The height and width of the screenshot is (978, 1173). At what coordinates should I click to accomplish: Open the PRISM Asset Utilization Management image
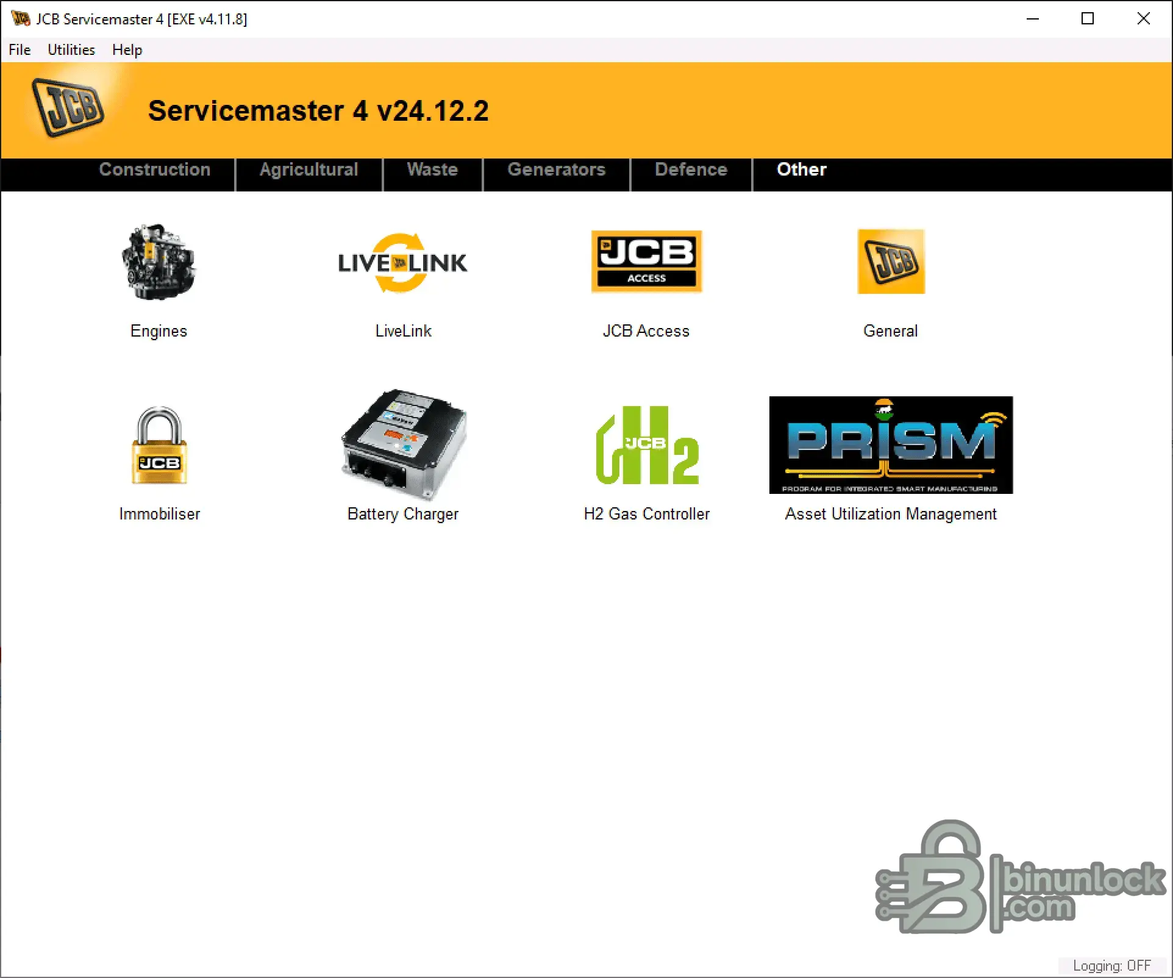coord(891,445)
